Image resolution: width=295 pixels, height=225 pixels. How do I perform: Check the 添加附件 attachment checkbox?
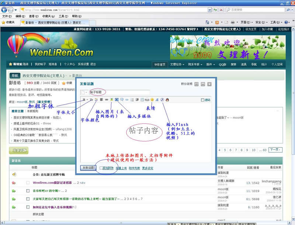point(101,168)
